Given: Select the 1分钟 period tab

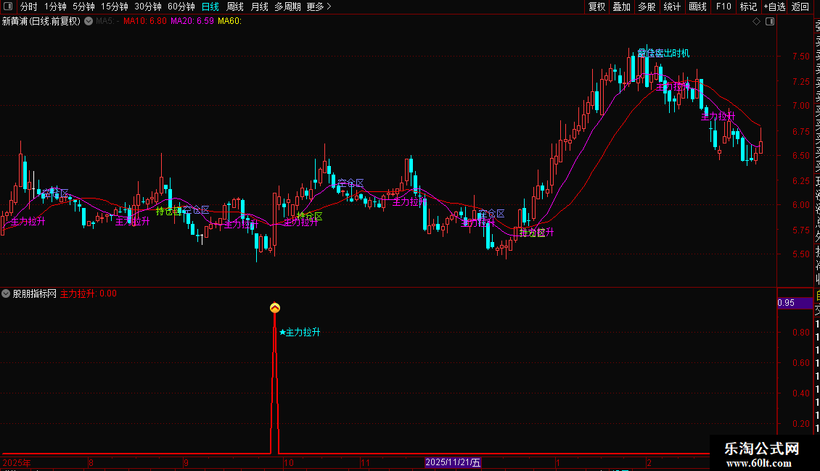Looking at the screenshot, I should (55, 7).
